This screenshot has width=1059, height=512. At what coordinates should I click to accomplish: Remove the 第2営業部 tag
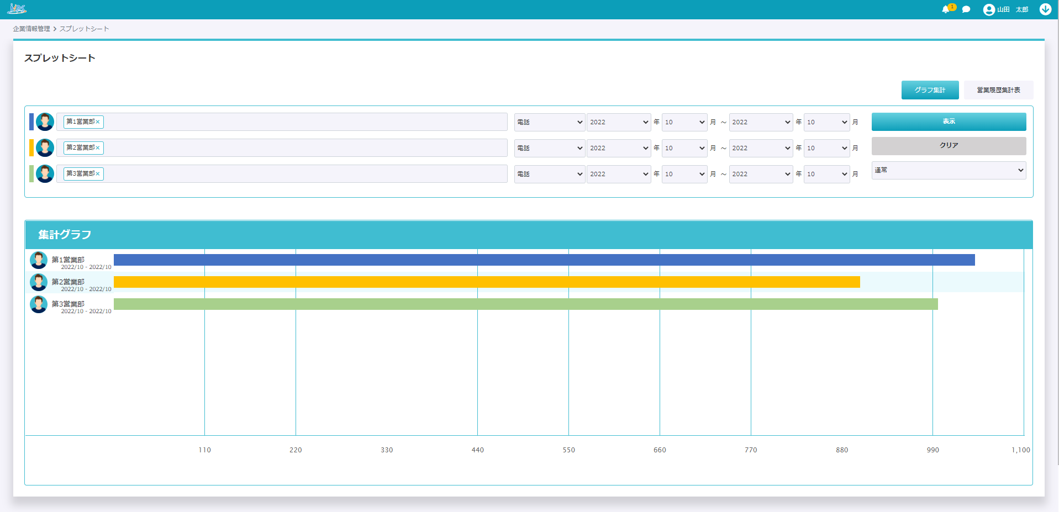click(98, 148)
